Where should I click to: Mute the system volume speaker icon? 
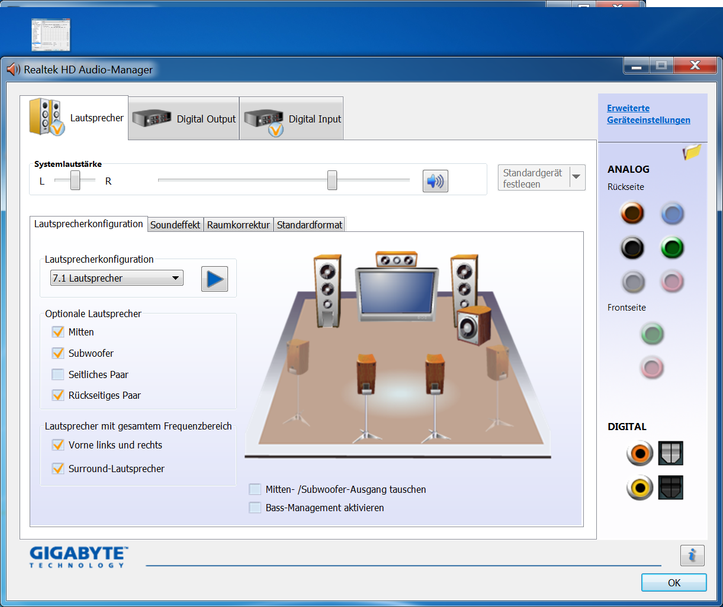[x=435, y=181]
